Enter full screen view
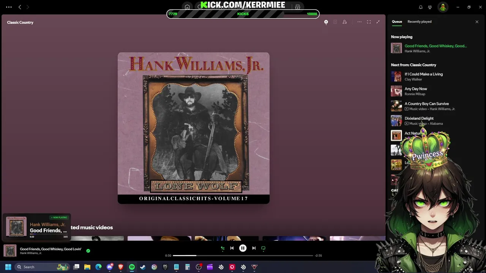The height and width of the screenshot is (273, 486). tap(369, 22)
